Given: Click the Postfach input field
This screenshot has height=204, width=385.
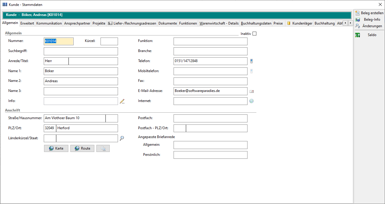Looking at the screenshot, I should pos(211,119).
